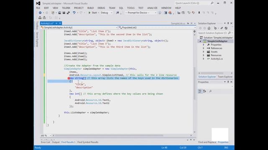The height and width of the screenshot is (150, 268).
Task: Expand the Assets folder node
Action: coord(204,52)
